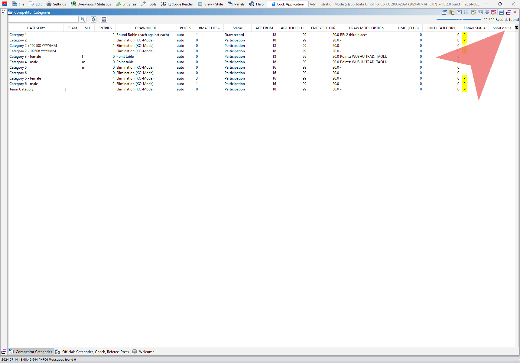Click the blue list view icon
This screenshot has height=363, width=520.
pos(501,12)
